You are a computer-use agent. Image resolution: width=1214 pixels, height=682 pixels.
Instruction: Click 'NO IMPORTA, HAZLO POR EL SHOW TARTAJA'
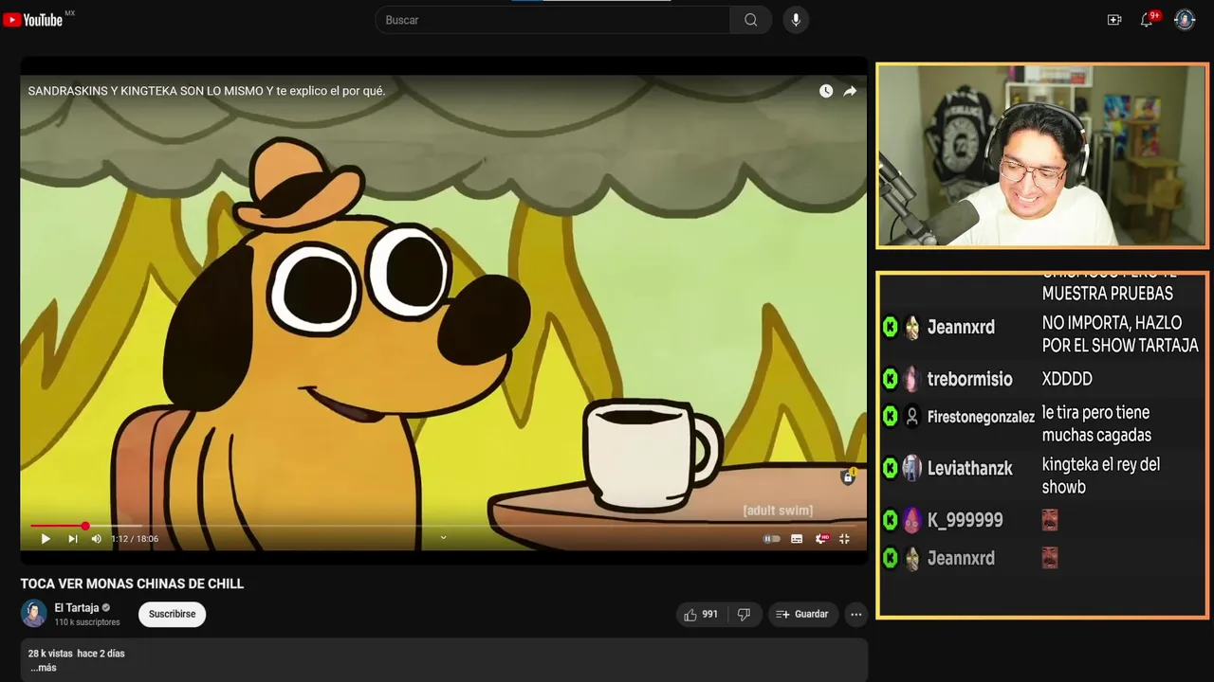(x=1120, y=334)
